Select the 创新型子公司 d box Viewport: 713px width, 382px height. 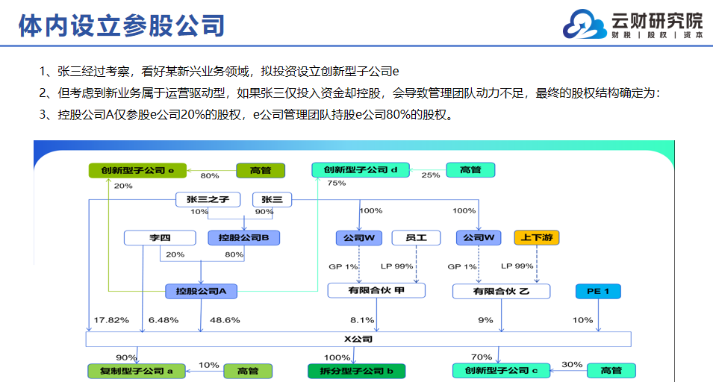tap(361, 170)
